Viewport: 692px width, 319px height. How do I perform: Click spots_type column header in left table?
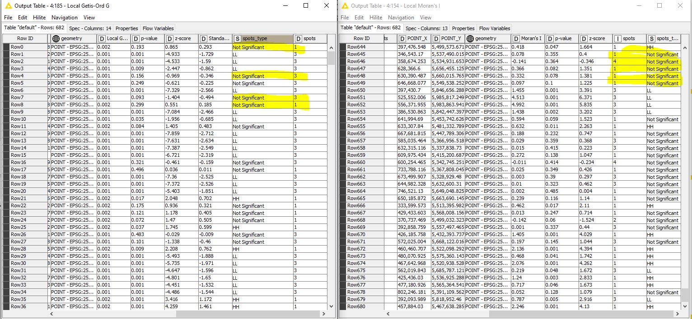[263, 39]
